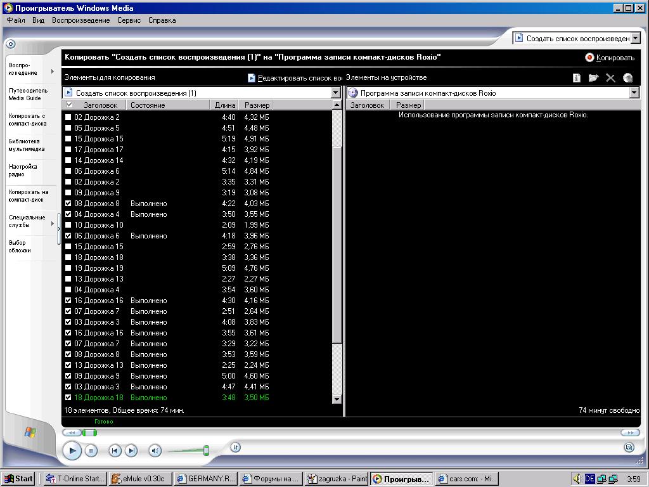Click the list vertical scrollbar thumb
Screen dimensions: 649x487
pyautogui.click(x=337, y=245)
